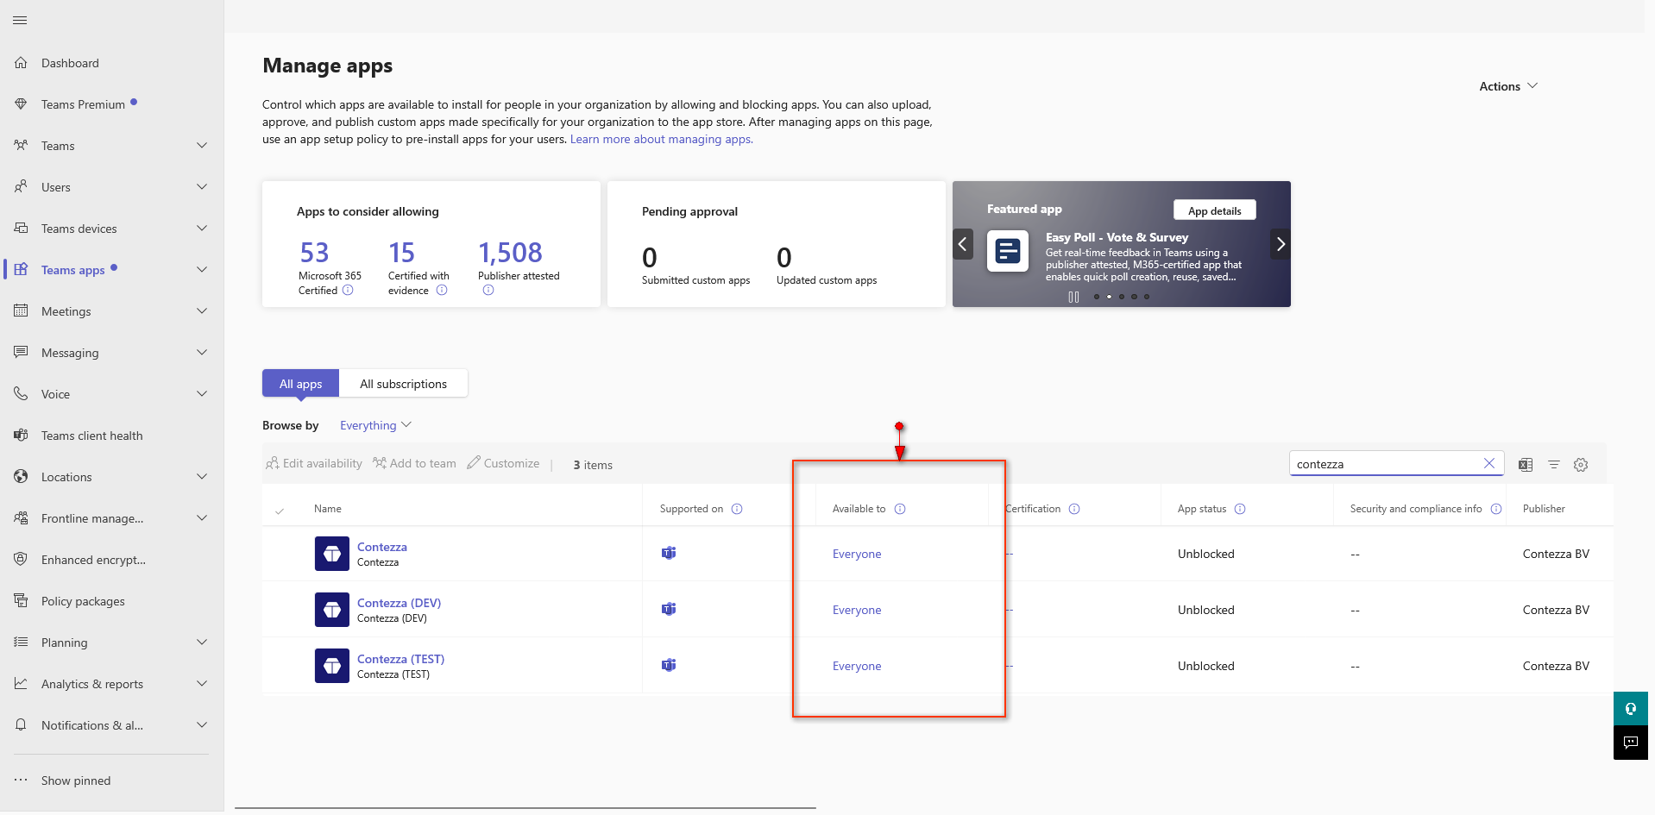Open the table filter icon

click(1553, 465)
